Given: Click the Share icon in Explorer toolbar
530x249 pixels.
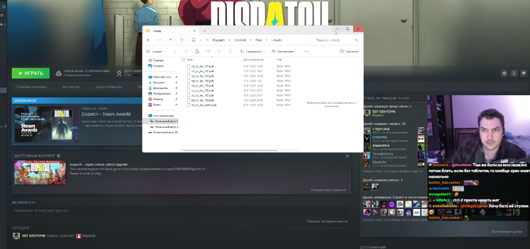Looking at the screenshot, I should pos(219,52).
